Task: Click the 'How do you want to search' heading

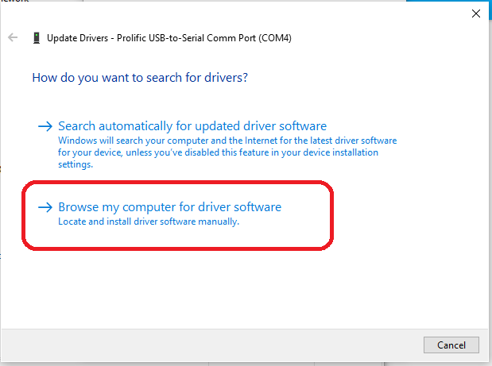Action: pyautogui.click(x=140, y=78)
